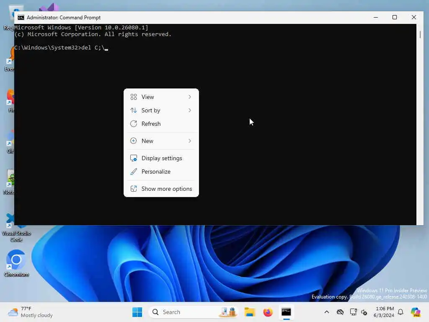
Task: Open File Explorer from the taskbar
Action: (x=250, y=312)
